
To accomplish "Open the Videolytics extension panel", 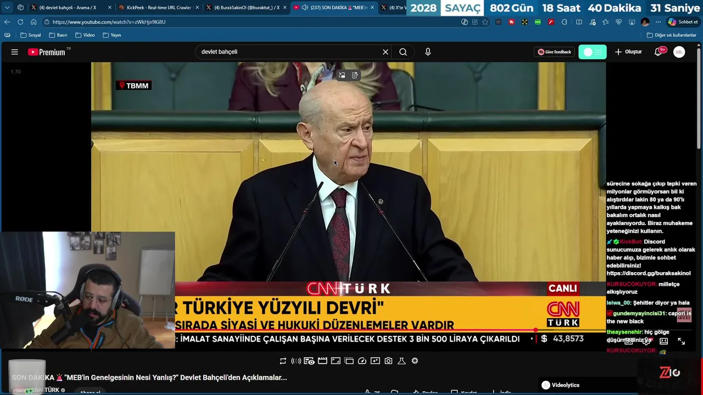I will (x=560, y=385).
